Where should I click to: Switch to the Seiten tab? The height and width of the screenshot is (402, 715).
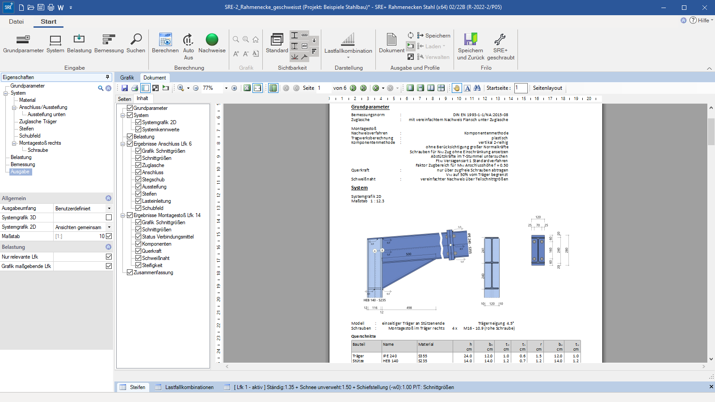coord(125,99)
